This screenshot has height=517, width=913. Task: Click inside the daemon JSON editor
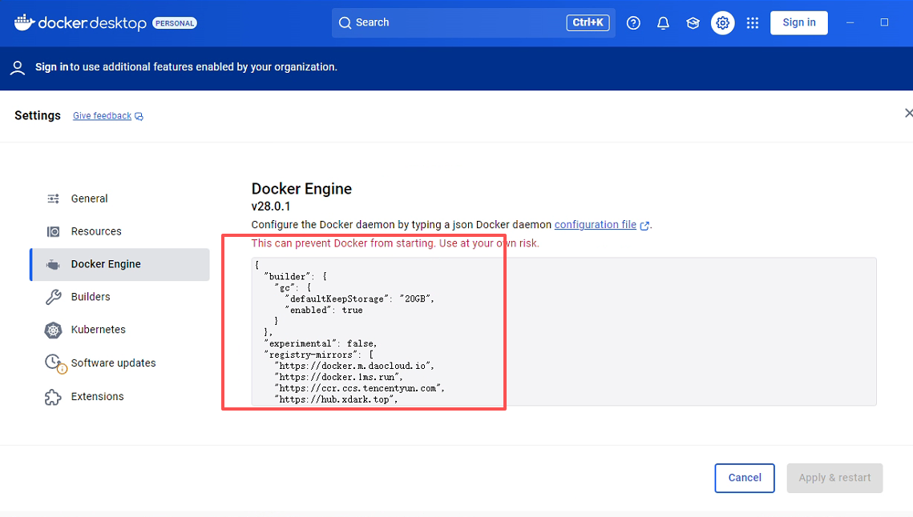tap(564, 331)
